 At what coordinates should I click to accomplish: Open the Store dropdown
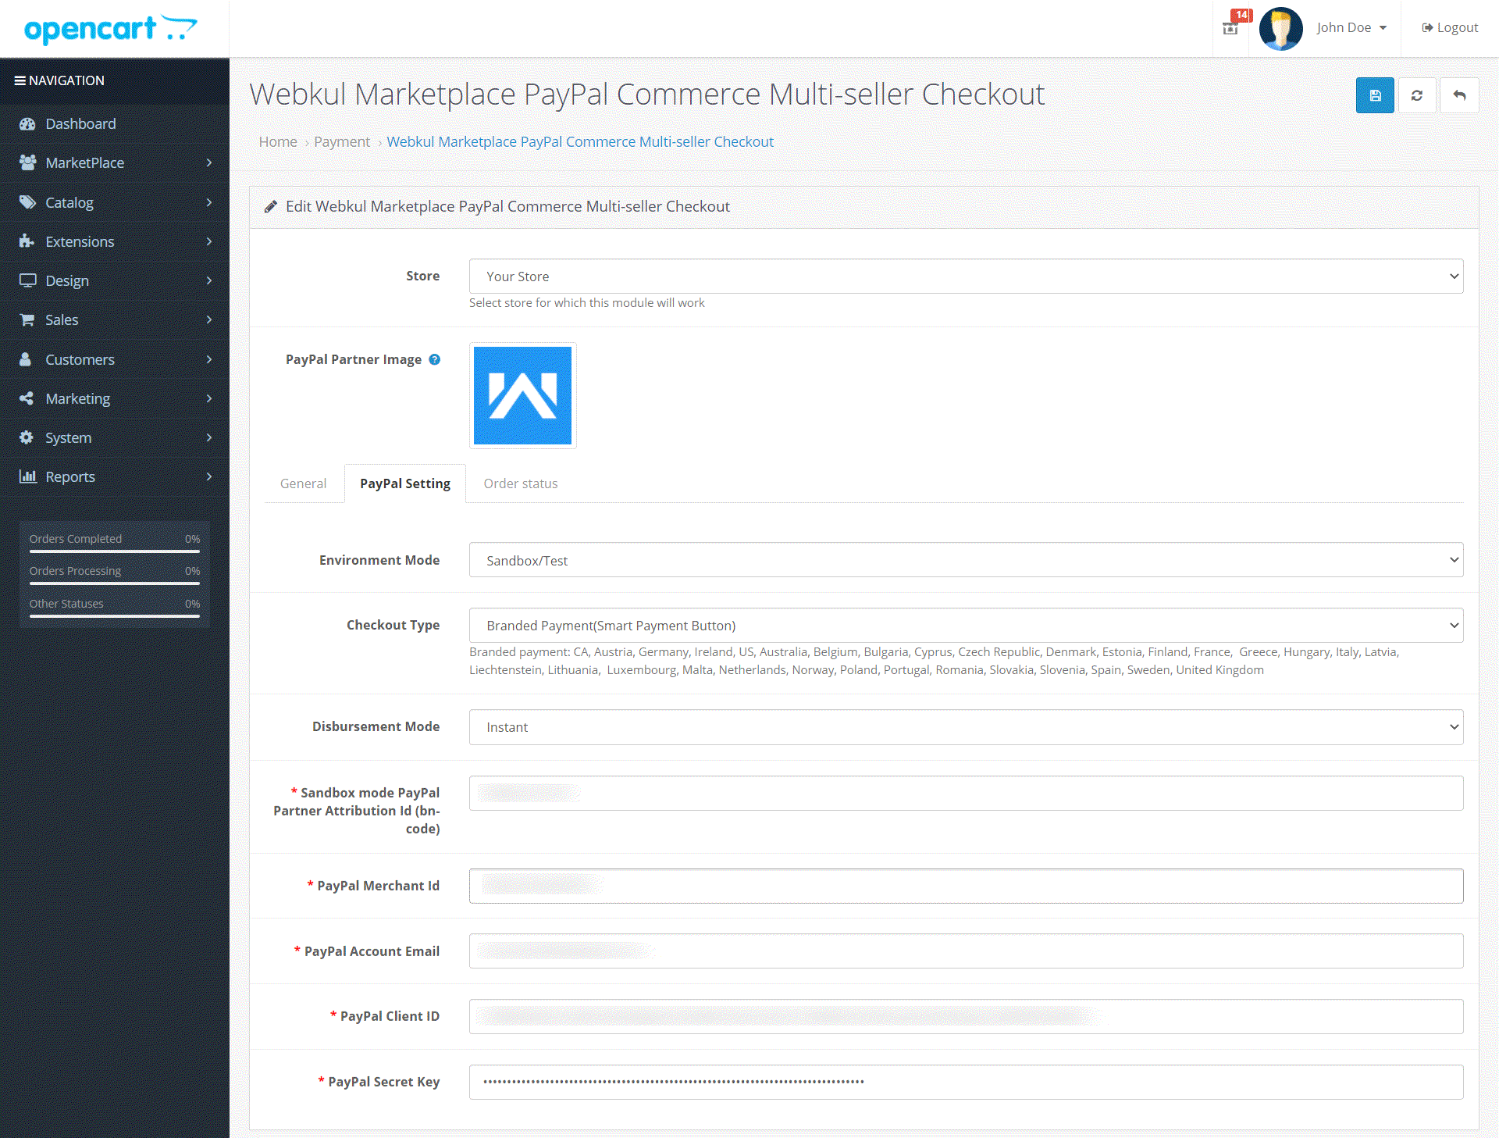pos(966,276)
